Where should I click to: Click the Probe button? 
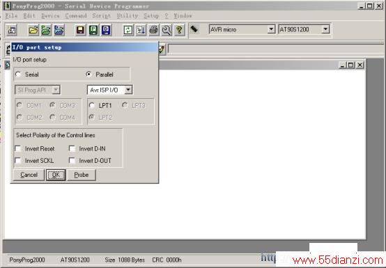(x=82, y=175)
